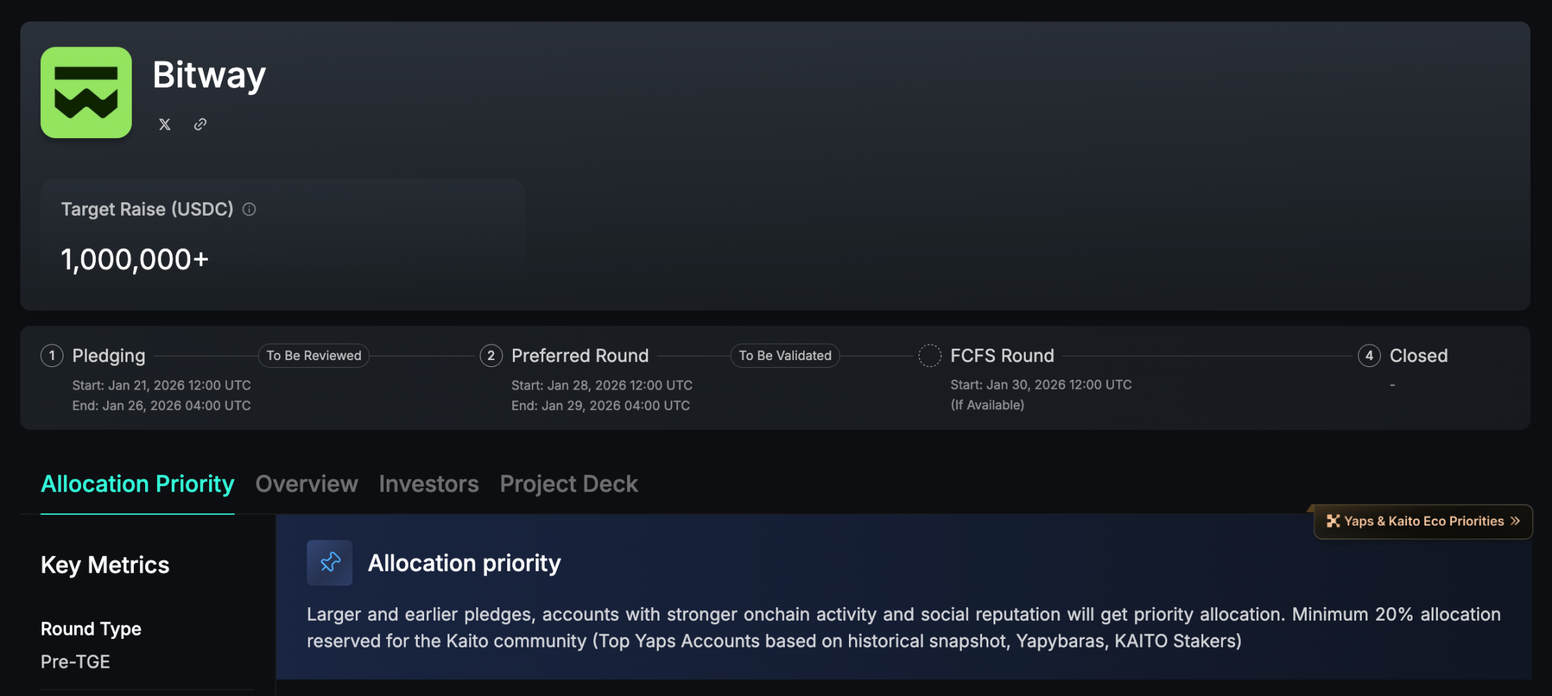Select the Allocation Priority tab

tap(137, 484)
